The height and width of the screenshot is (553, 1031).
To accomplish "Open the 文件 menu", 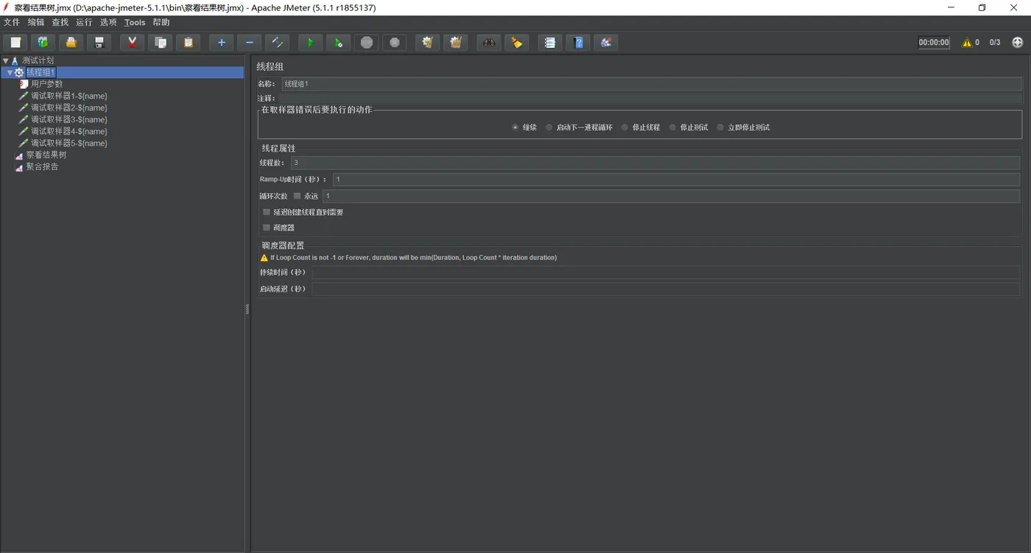I will pos(12,22).
